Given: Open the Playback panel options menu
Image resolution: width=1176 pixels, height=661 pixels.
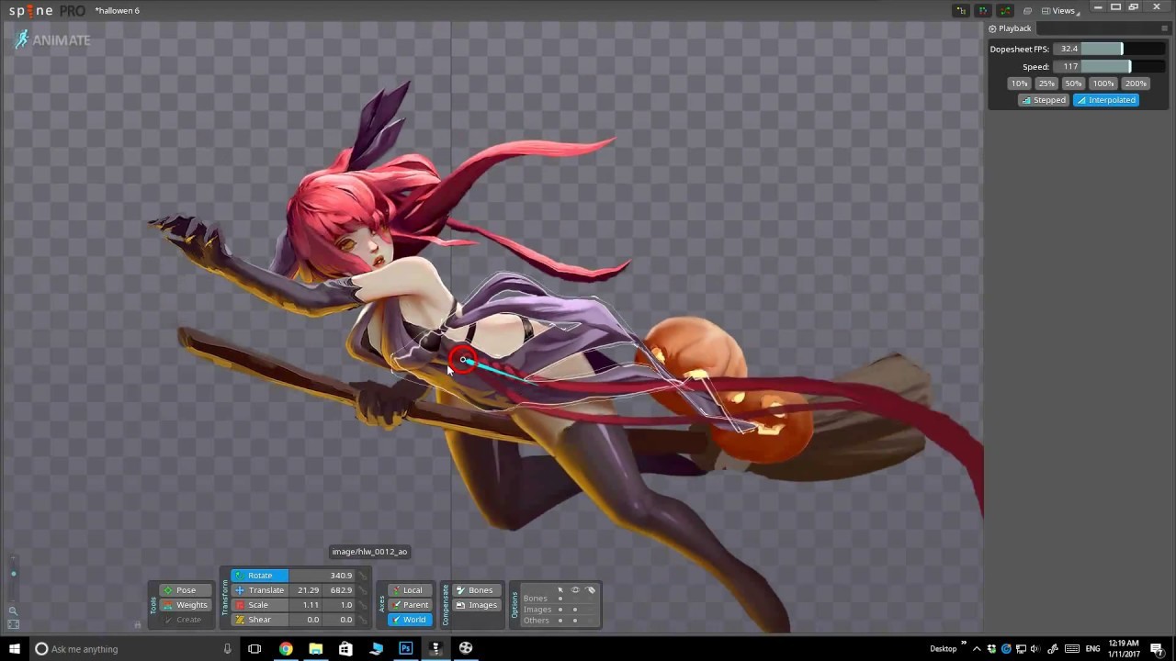Looking at the screenshot, I should coord(1165,28).
